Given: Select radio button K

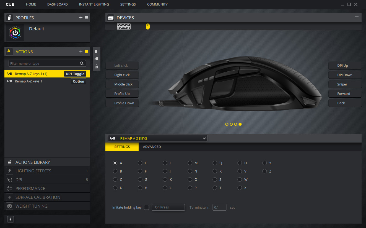Looking at the screenshot, I should (165, 179).
